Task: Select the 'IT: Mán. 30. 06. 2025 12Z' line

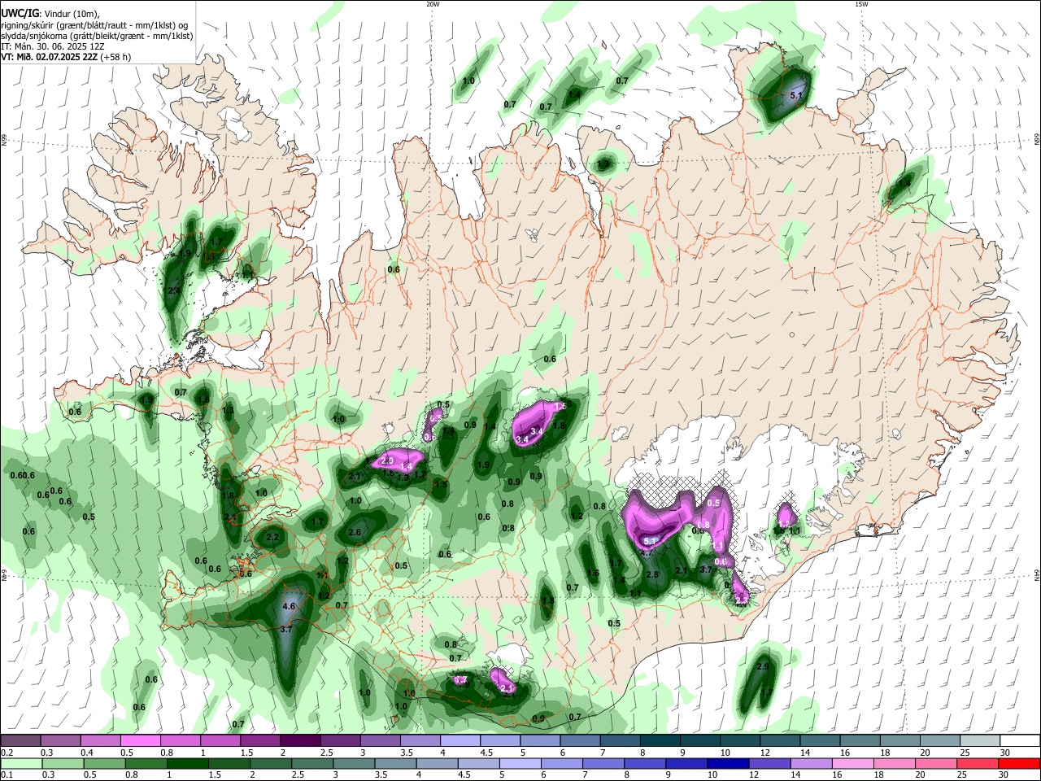Action: [x=52, y=46]
